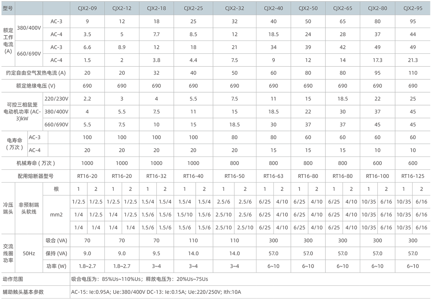Select the CJX2-12 column header

(x=122, y=7)
